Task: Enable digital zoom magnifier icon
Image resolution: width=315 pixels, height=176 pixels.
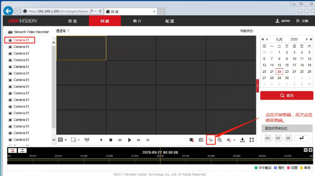Action: point(219,140)
